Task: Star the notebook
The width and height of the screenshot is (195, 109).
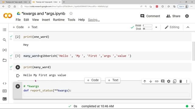Action: pos(71,13)
